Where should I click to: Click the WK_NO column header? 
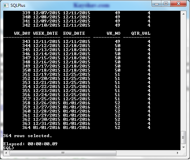[113, 33]
